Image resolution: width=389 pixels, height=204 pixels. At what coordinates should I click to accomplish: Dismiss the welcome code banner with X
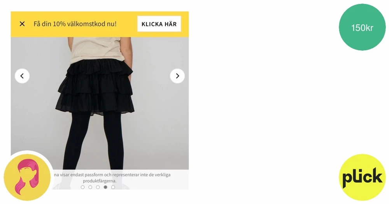click(22, 24)
